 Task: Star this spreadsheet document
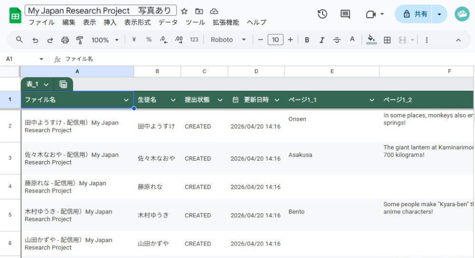[x=184, y=11]
